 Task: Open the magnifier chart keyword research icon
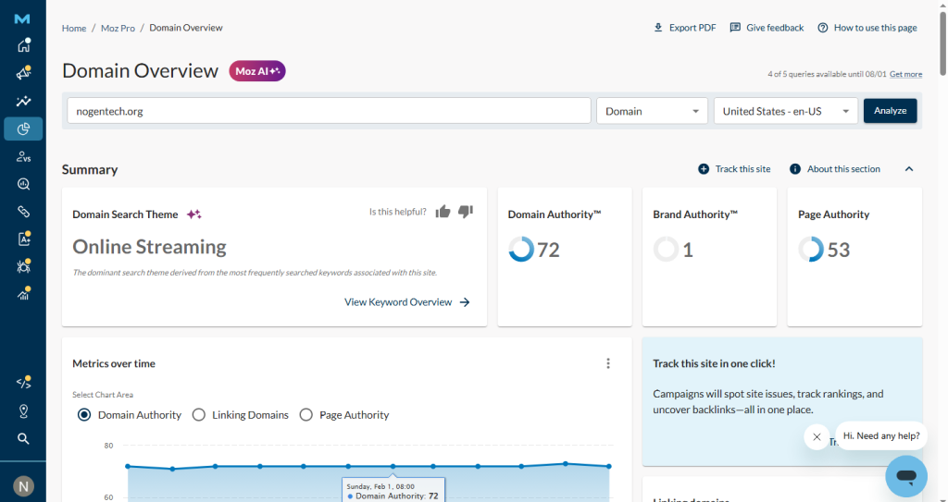click(x=23, y=184)
